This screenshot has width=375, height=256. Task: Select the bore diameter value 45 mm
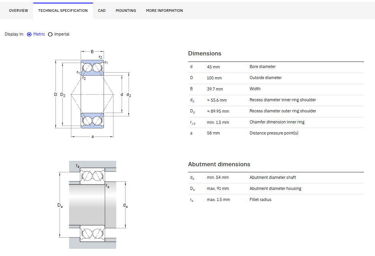[x=214, y=67]
